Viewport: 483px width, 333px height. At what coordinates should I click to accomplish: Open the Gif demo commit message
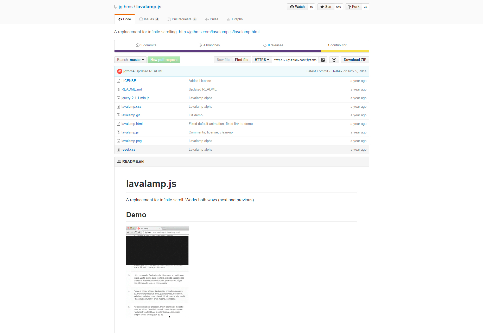point(195,115)
